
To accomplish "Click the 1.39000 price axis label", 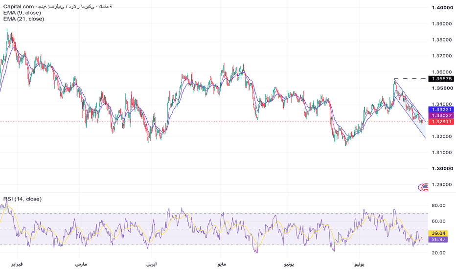I will pyautogui.click(x=442, y=23).
